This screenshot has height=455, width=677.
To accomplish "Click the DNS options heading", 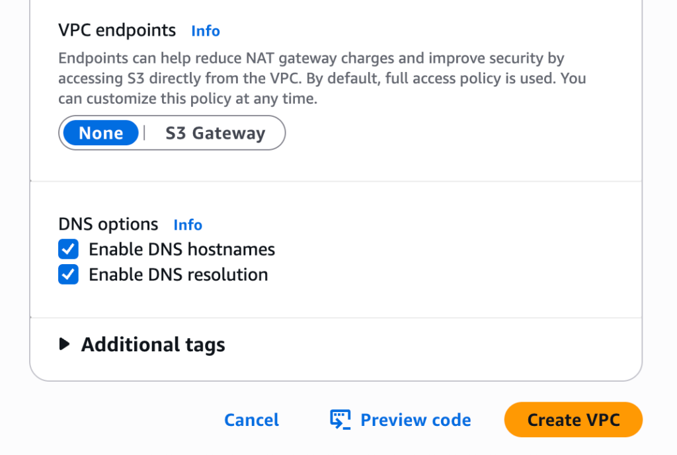I will point(108,225).
